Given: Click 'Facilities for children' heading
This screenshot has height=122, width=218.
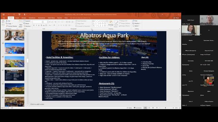Looking at the screenshot, I should point(109,57).
